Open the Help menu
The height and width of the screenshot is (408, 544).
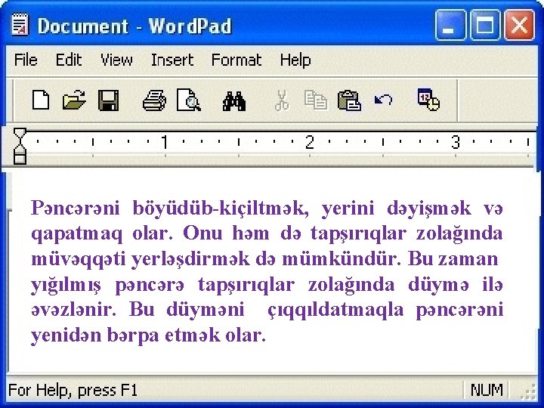point(295,60)
